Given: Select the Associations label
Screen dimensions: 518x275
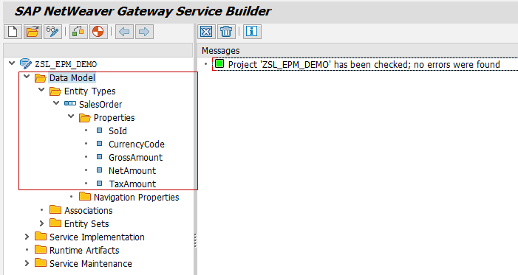Looking at the screenshot, I should 88,210.
